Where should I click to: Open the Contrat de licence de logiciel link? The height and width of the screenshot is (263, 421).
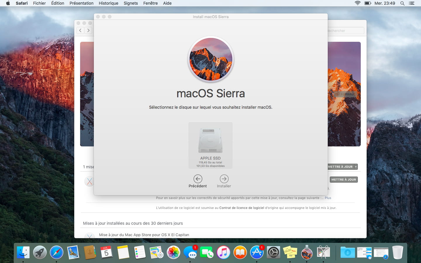point(242,208)
